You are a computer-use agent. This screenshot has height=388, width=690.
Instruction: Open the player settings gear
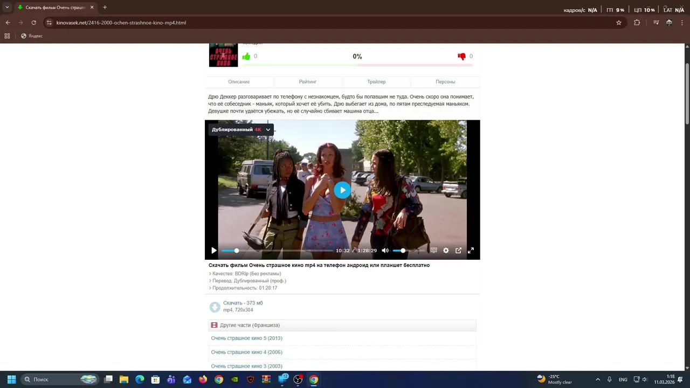(x=446, y=251)
